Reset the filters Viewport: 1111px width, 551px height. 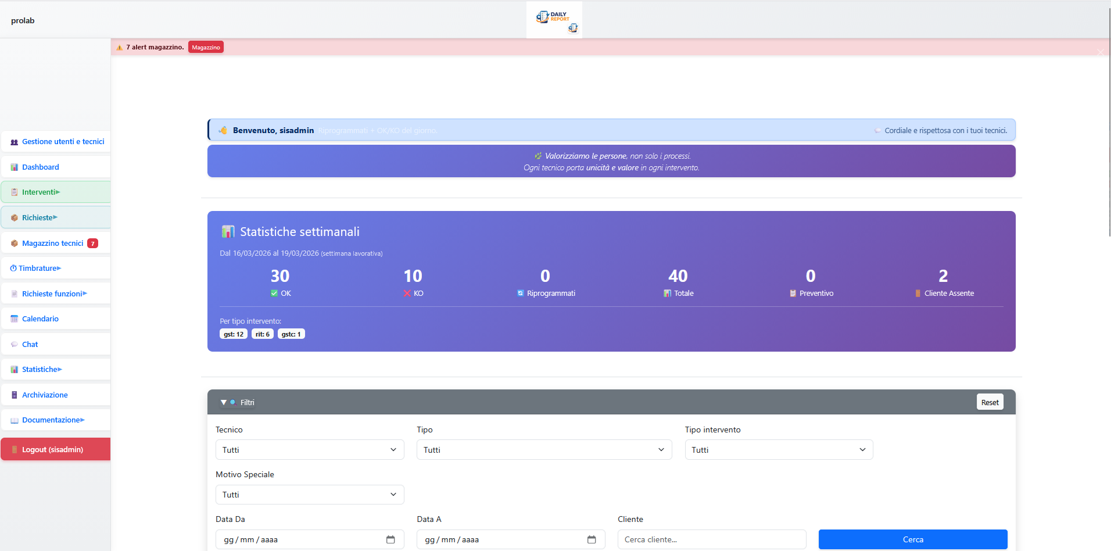(x=990, y=402)
